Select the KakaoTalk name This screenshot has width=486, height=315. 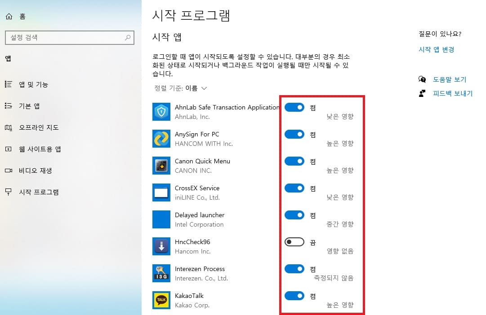pos(189,296)
